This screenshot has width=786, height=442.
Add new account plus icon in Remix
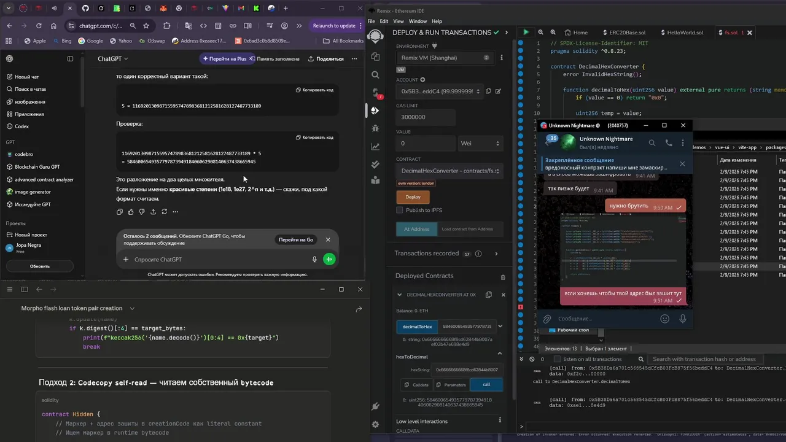[422, 80]
